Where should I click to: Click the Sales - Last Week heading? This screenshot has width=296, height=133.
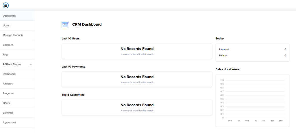tap(227, 69)
